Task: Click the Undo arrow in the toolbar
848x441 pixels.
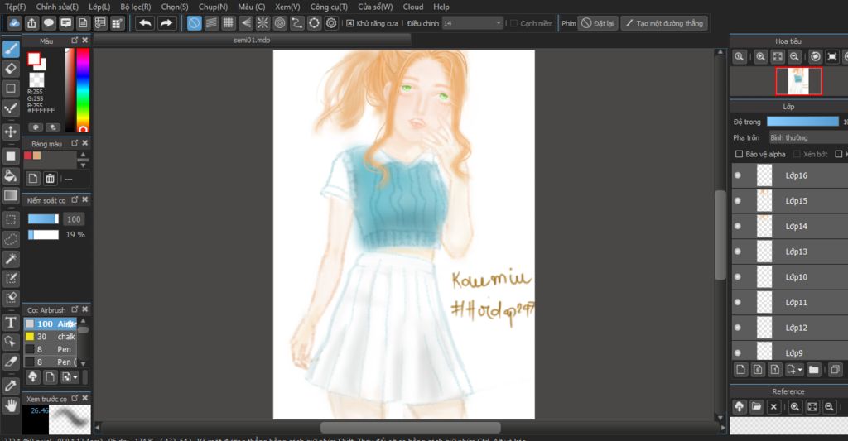Action: 145,23
